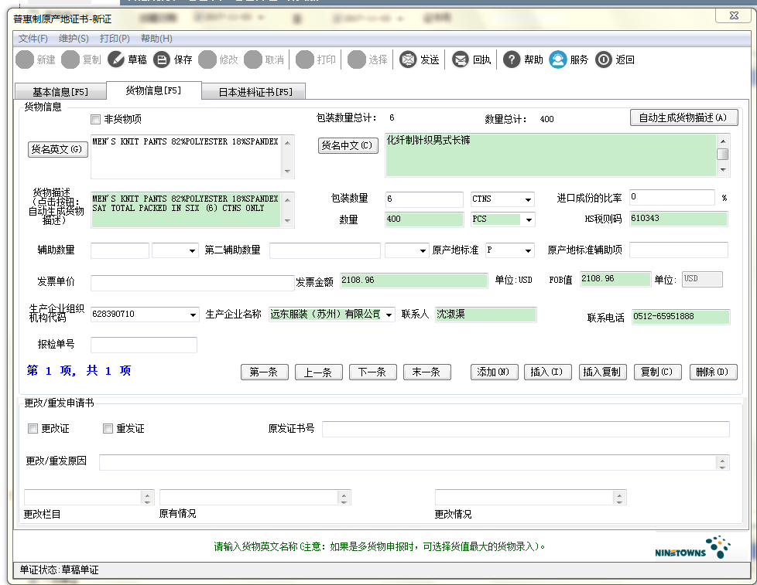Enable the 更改证 checkbox
Image resolution: width=757 pixels, height=585 pixels.
click(33, 428)
